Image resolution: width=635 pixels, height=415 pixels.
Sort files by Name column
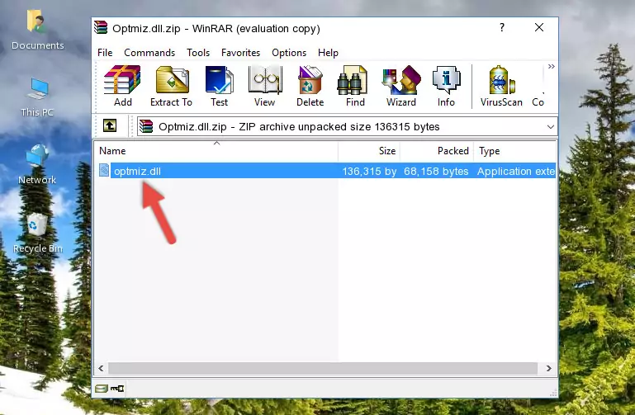tap(216, 151)
